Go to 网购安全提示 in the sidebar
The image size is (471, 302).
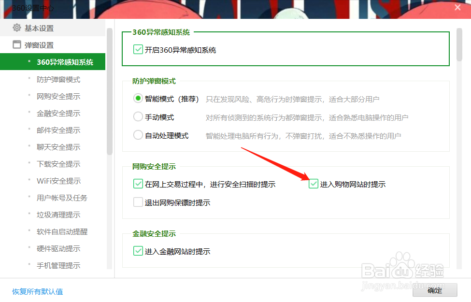pos(58,97)
